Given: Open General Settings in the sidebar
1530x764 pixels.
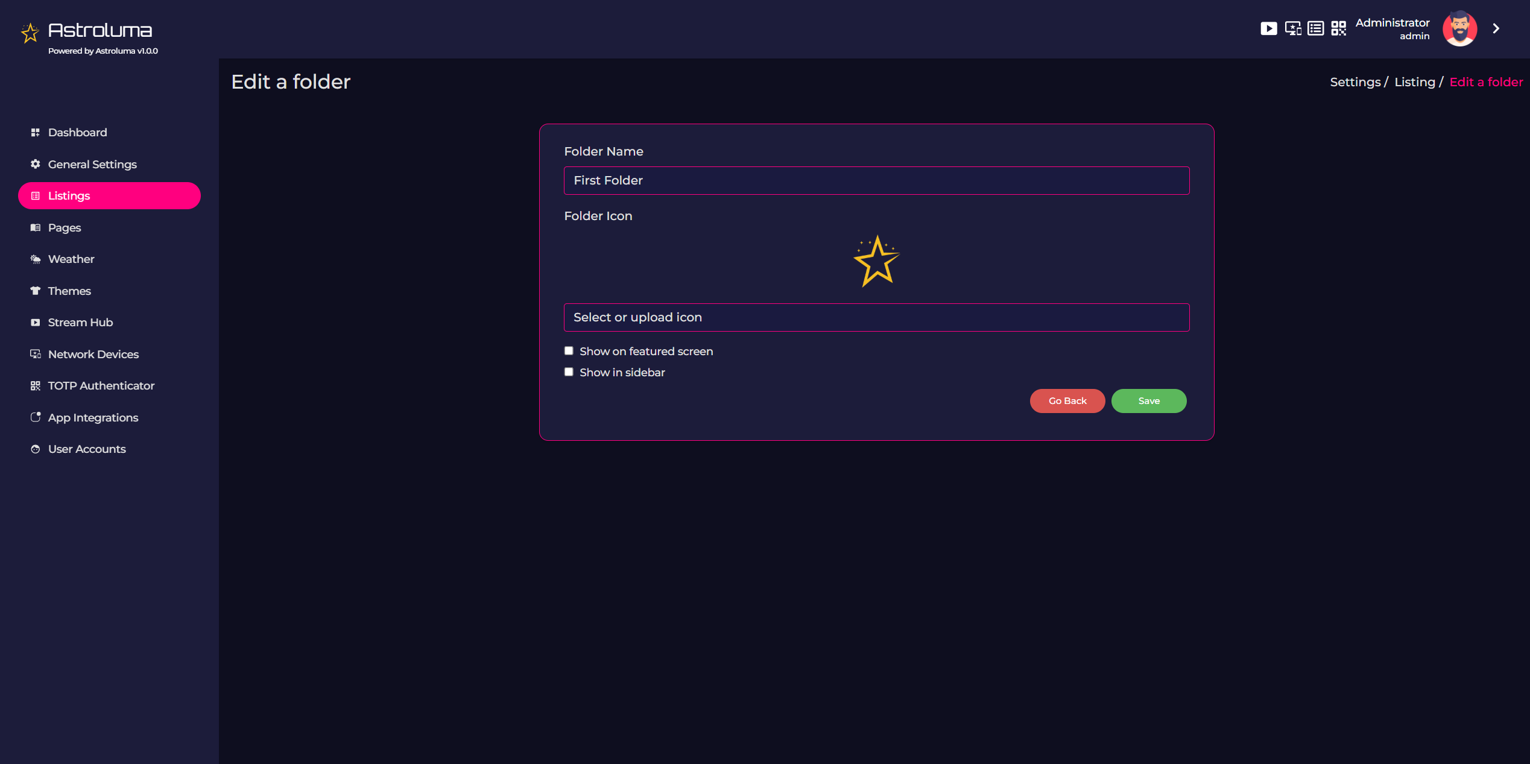Looking at the screenshot, I should pos(92,164).
